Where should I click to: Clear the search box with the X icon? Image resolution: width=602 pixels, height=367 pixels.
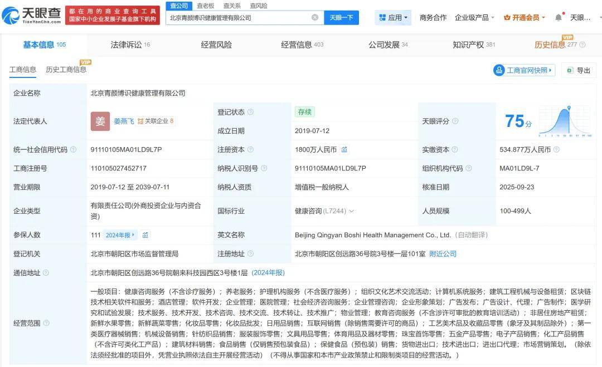(315, 17)
